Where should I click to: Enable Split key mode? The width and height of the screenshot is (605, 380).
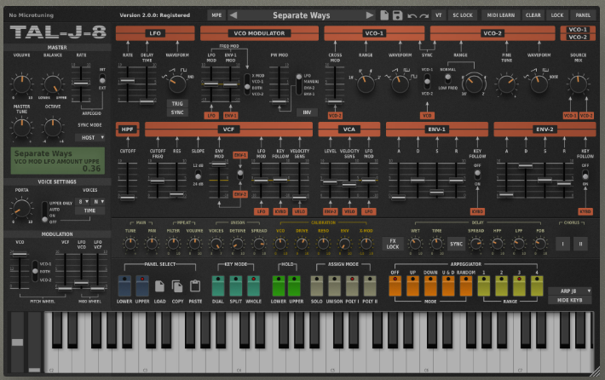(x=236, y=286)
